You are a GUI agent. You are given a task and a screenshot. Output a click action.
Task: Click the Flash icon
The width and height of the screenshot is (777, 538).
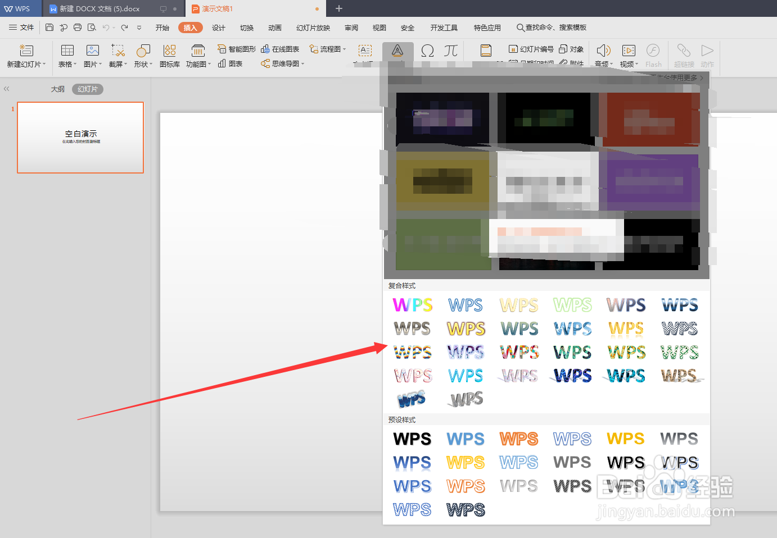653,51
